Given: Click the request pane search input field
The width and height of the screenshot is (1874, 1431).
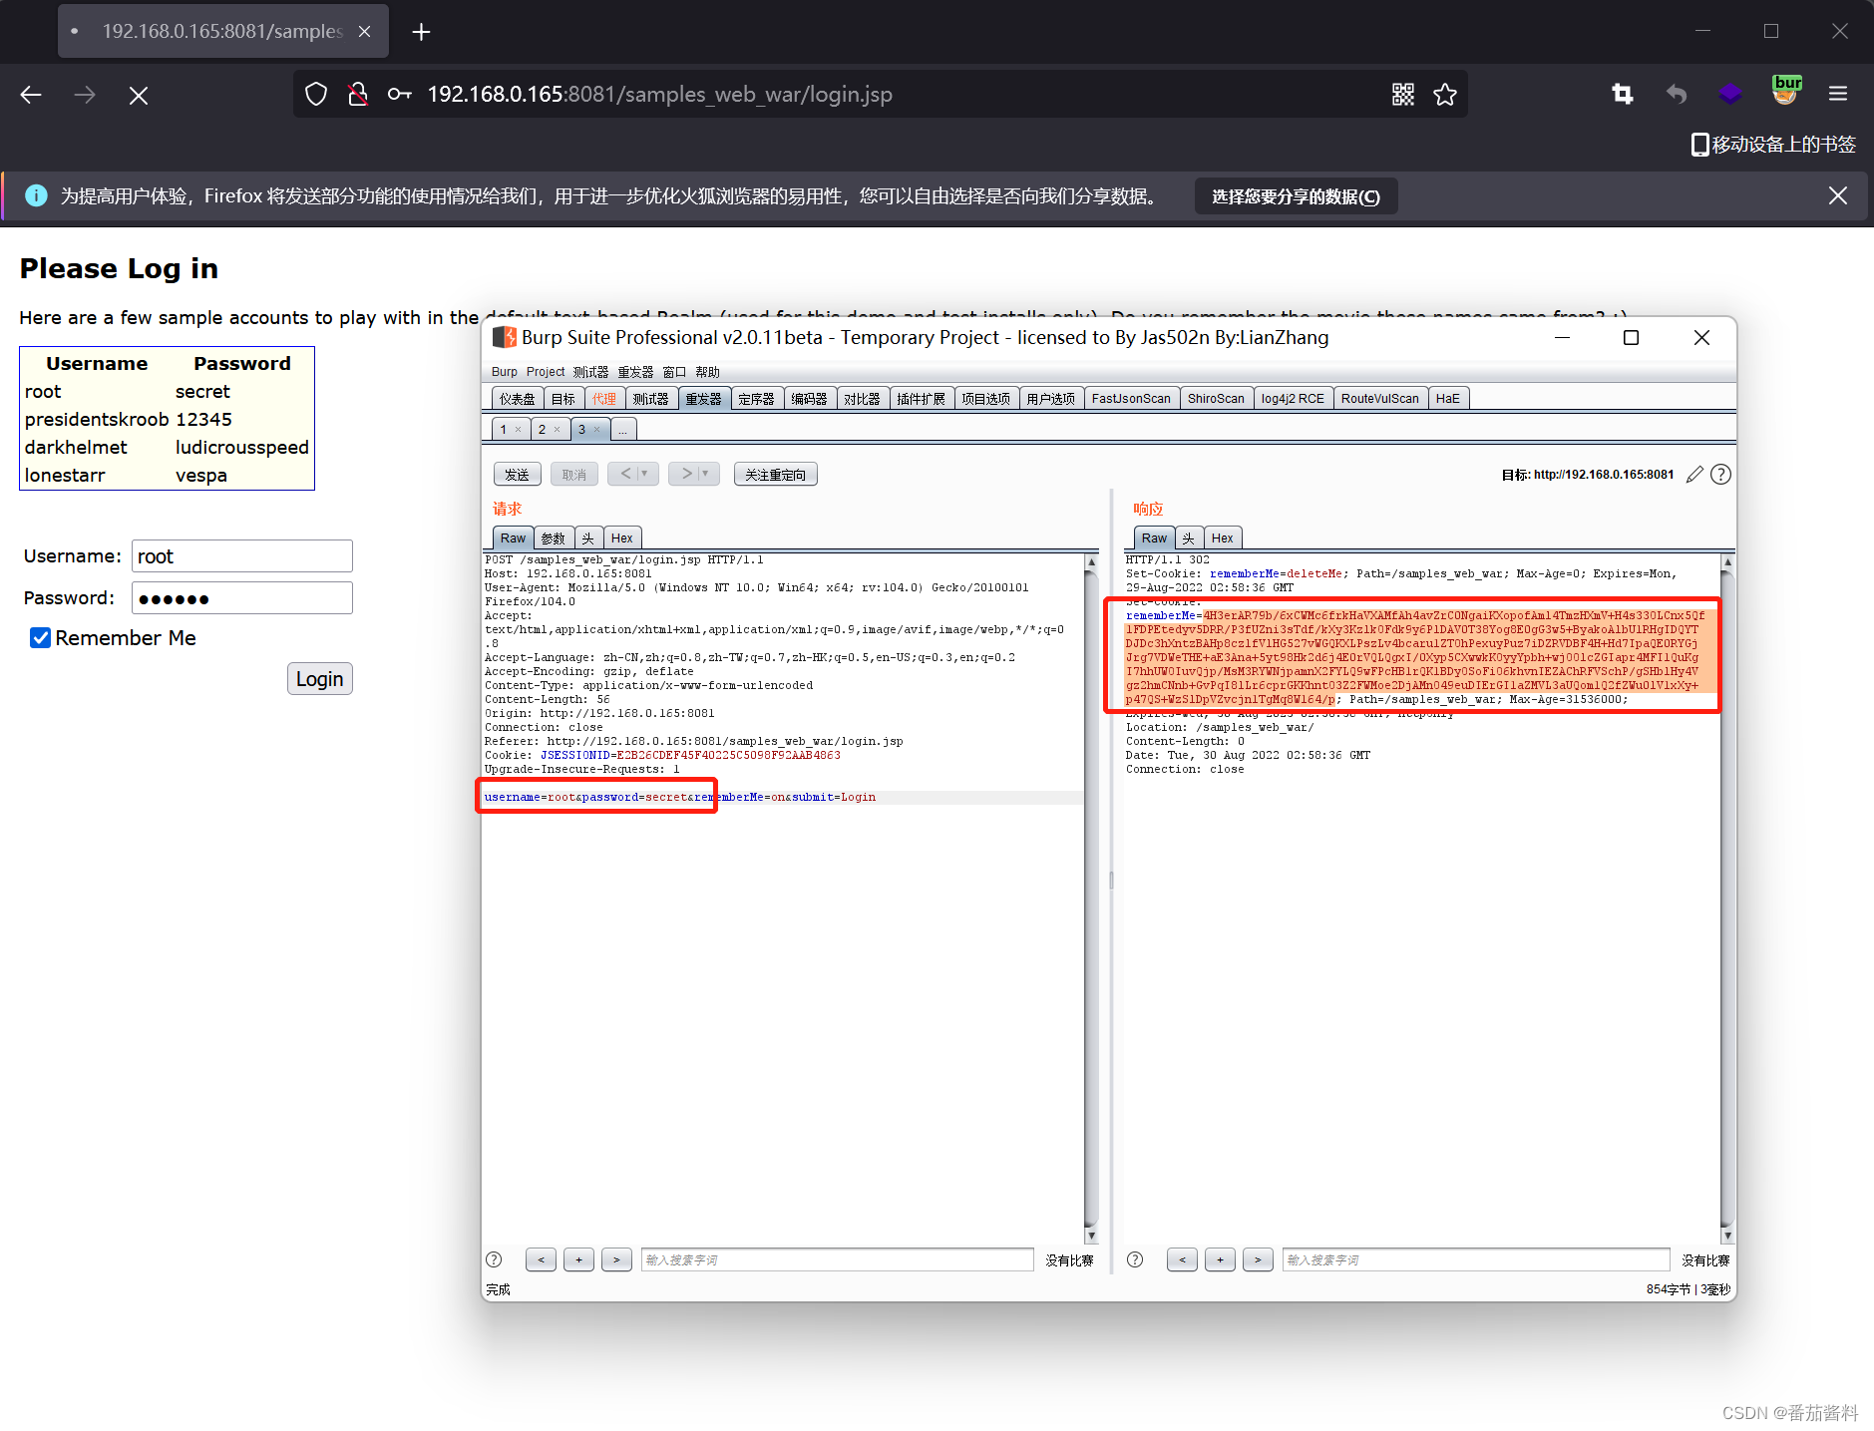Looking at the screenshot, I should [837, 1260].
